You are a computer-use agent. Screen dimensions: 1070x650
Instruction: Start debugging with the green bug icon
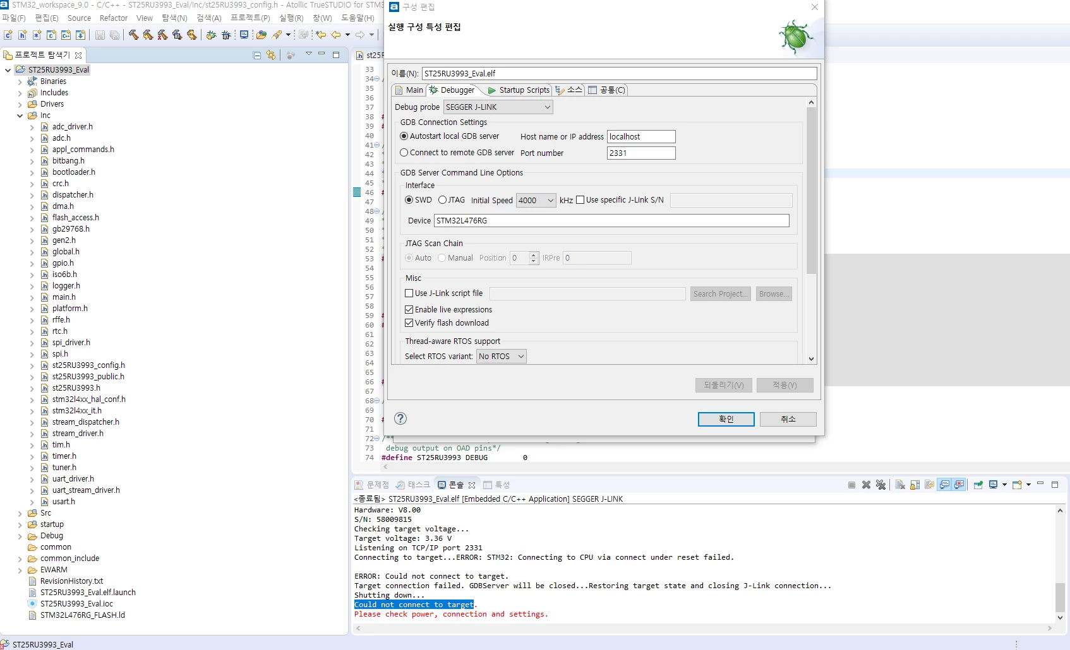click(x=211, y=35)
